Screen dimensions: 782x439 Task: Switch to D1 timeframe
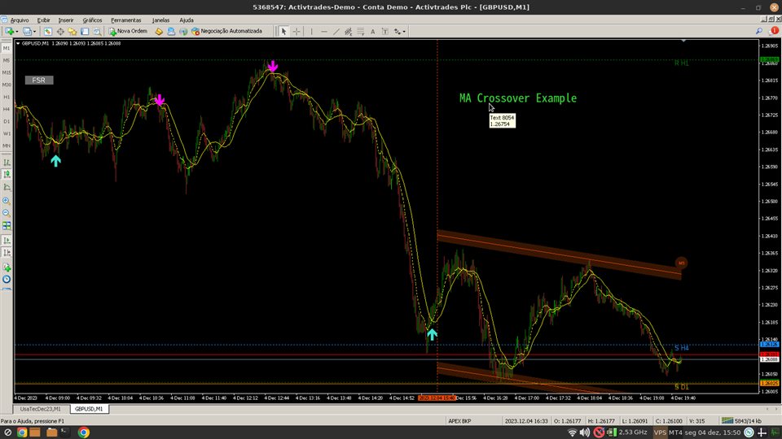point(7,121)
